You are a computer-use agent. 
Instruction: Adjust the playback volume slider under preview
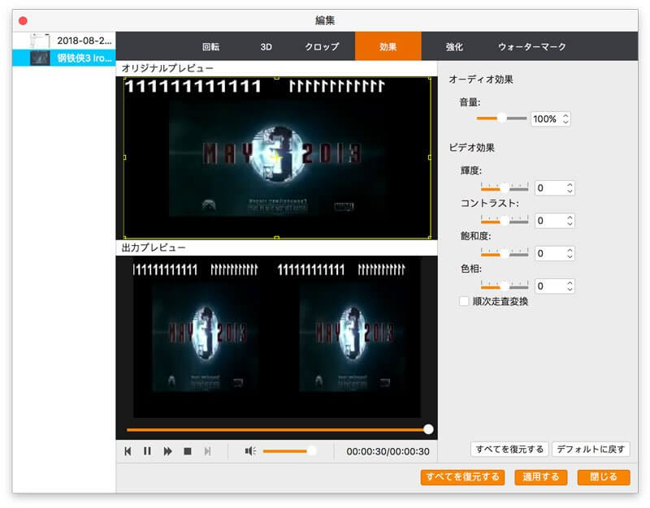point(289,451)
